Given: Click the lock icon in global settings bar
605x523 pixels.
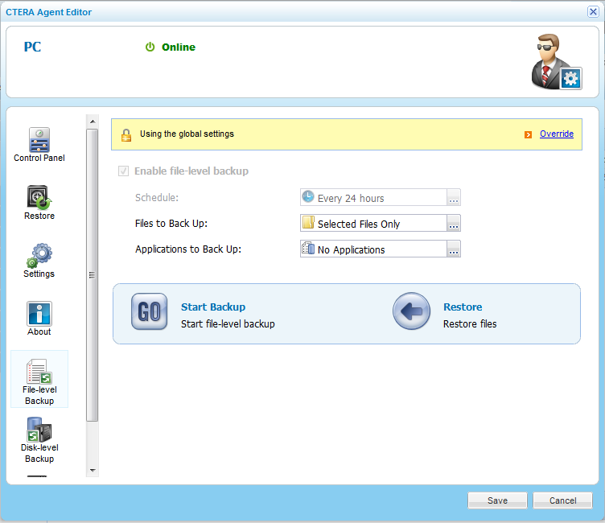Looking at the screenshot, I should pos(126,134).
